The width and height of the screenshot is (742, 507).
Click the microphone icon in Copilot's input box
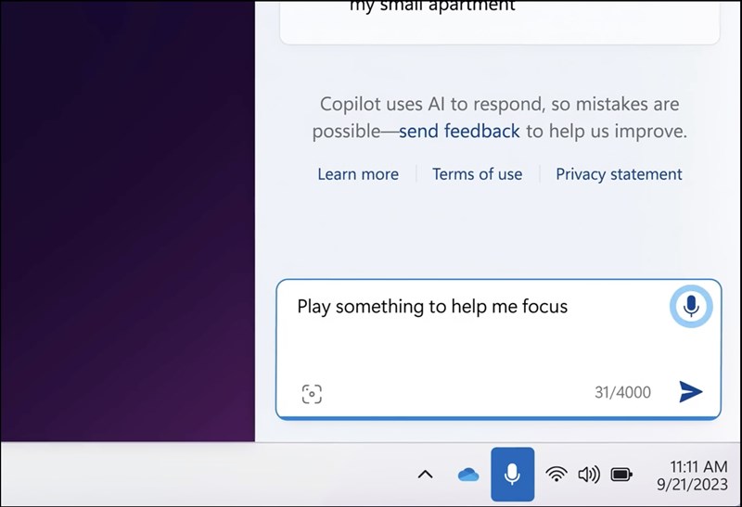[x=690, y=306]
